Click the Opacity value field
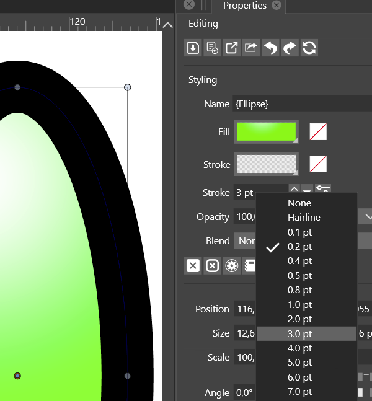Image resolution: width=372 pixels, height=401 pixels. pyautogui.click(x=245, y=217)
